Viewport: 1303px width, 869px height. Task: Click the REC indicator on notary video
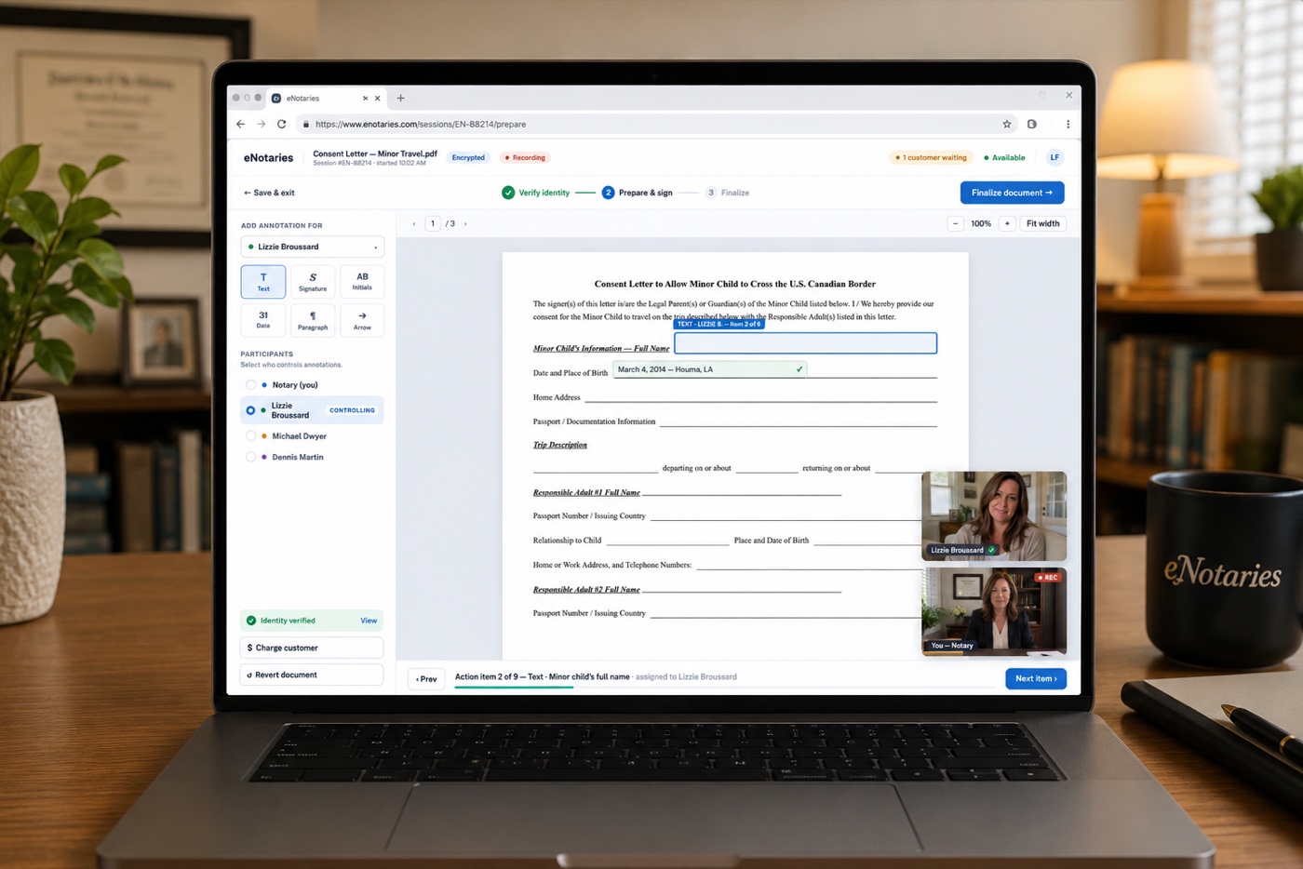(x=1047, y=577)
